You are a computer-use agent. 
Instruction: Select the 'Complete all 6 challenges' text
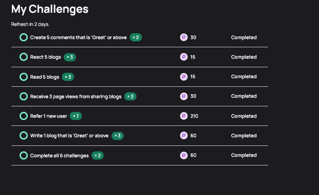point(60,155)
